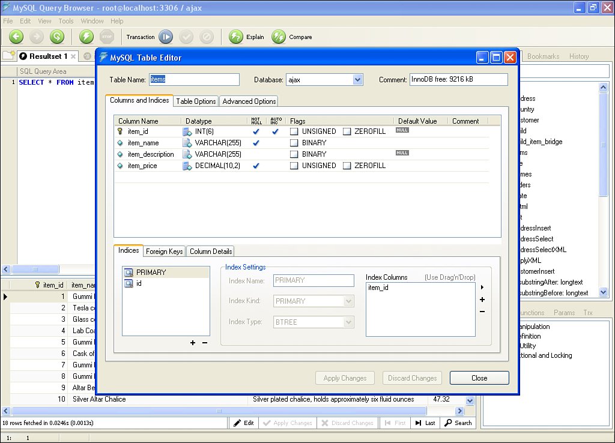Viewport: 615px width, 443px height.
Task: Click the primary key icon for item_id
Action: point(120,131)
